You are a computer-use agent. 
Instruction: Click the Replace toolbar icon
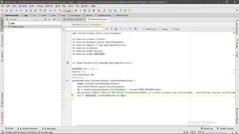pos(45,11)
